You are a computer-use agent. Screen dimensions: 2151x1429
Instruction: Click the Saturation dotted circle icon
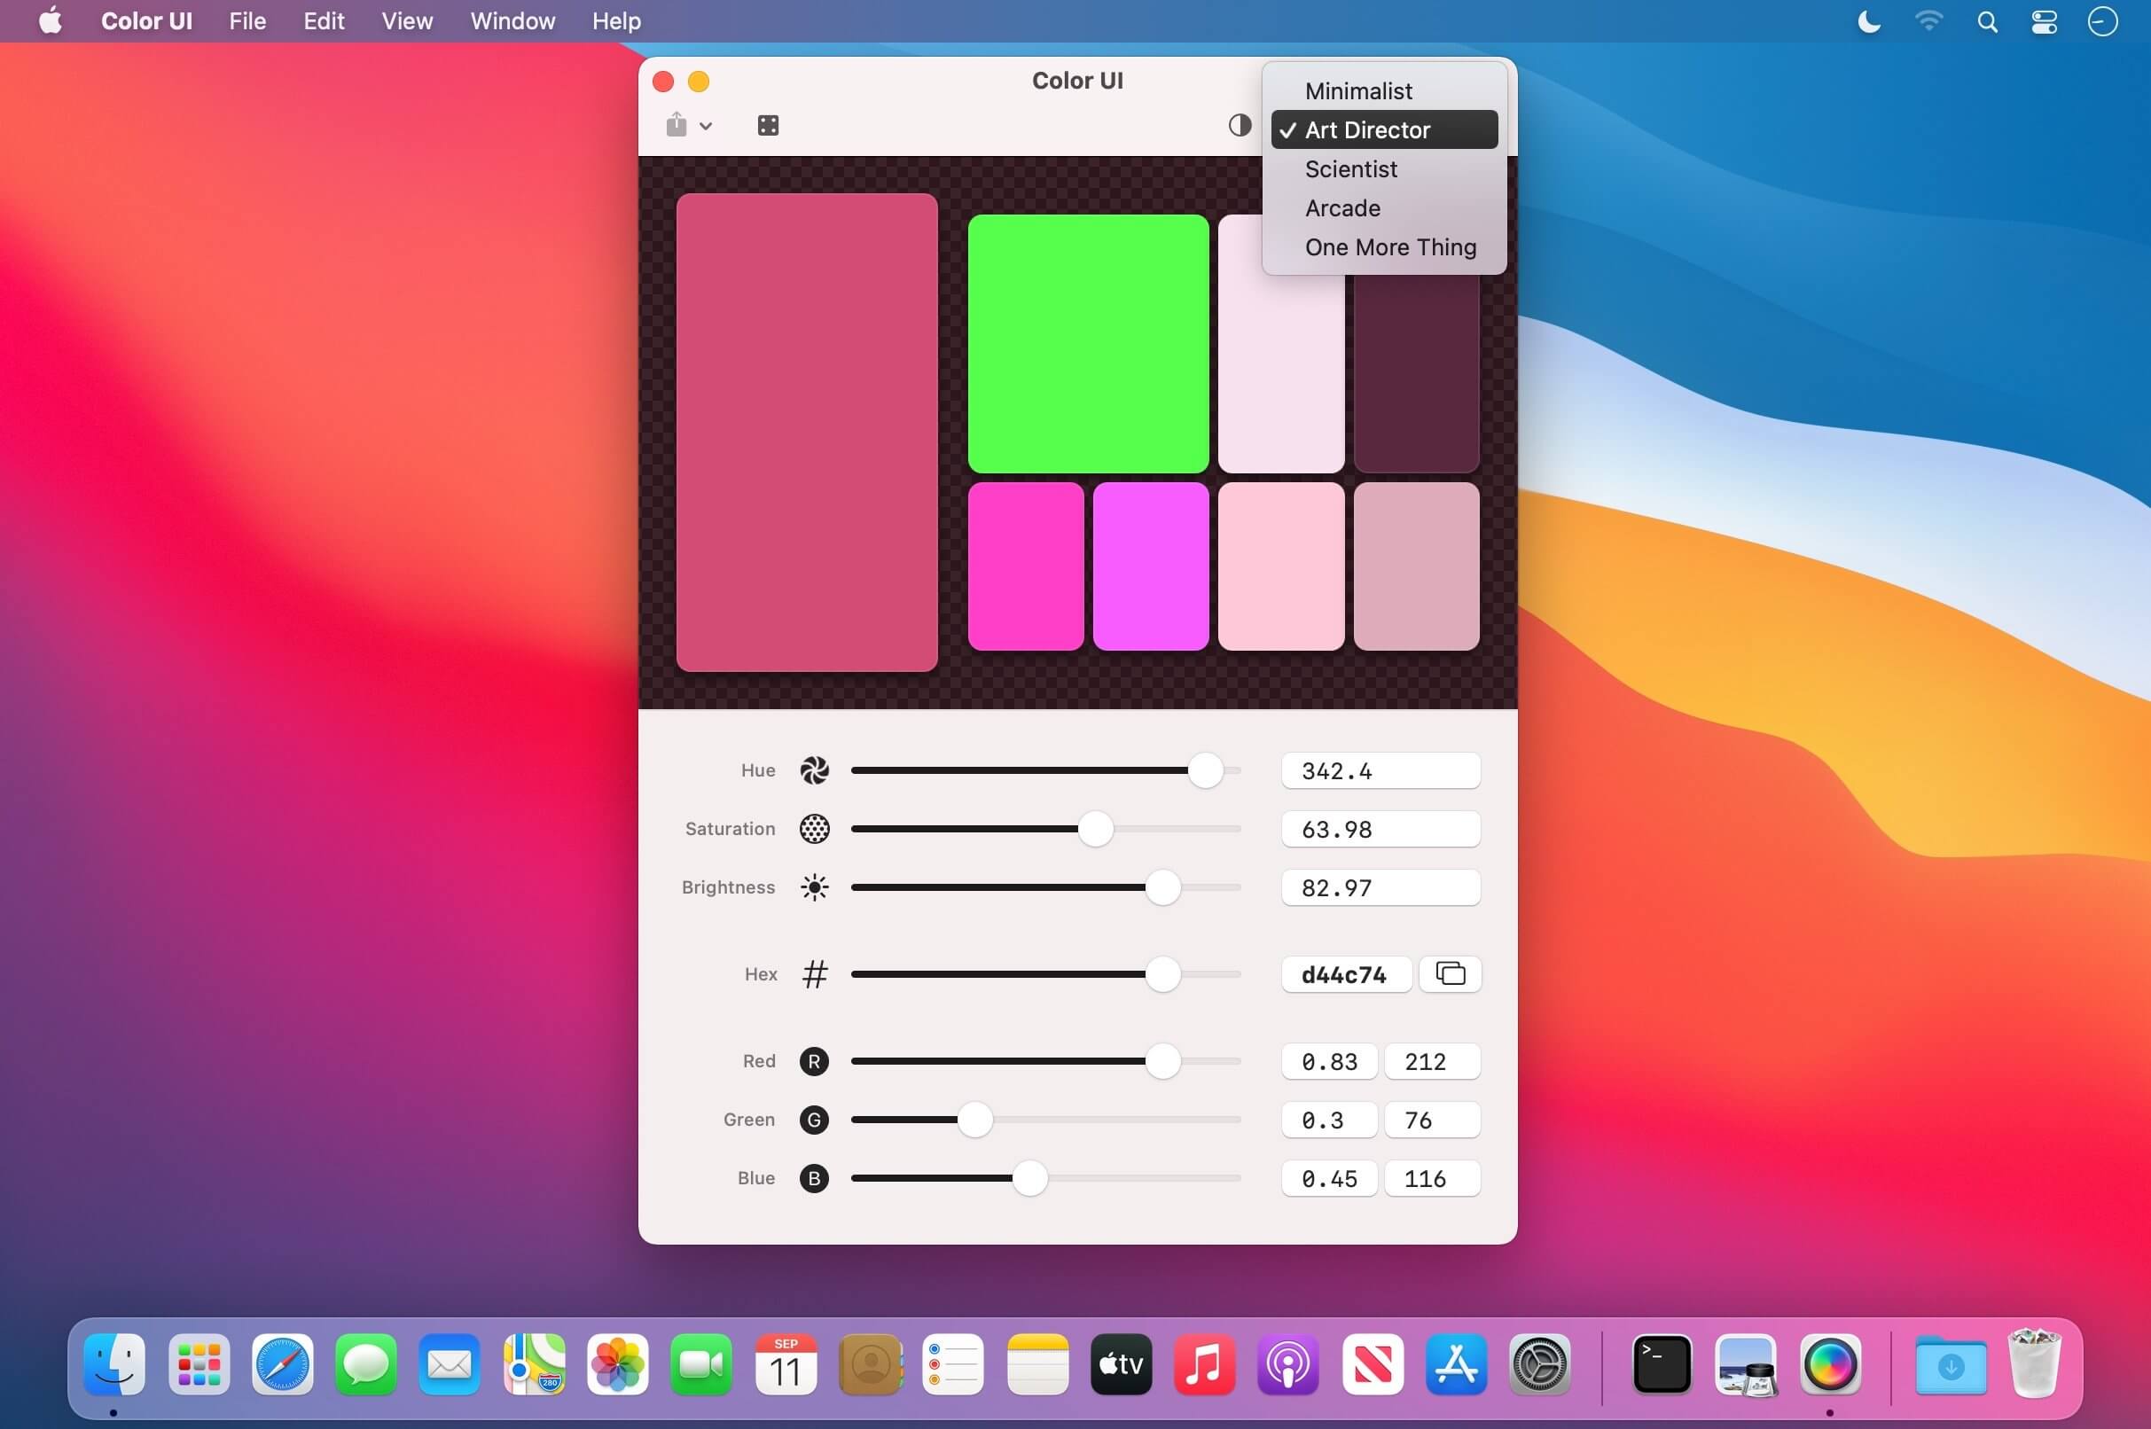(x=814, y=830)
